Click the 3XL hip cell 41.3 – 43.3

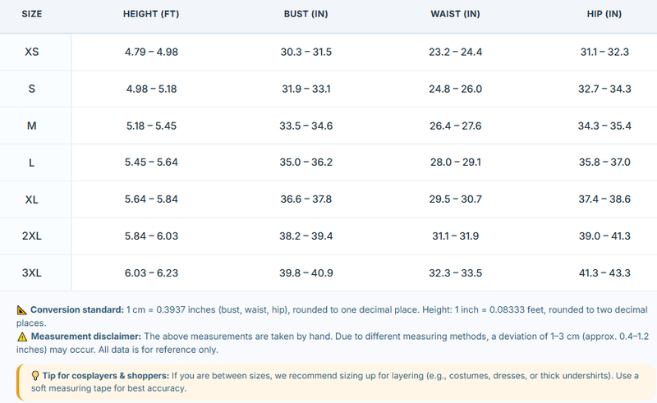[604, 272]
